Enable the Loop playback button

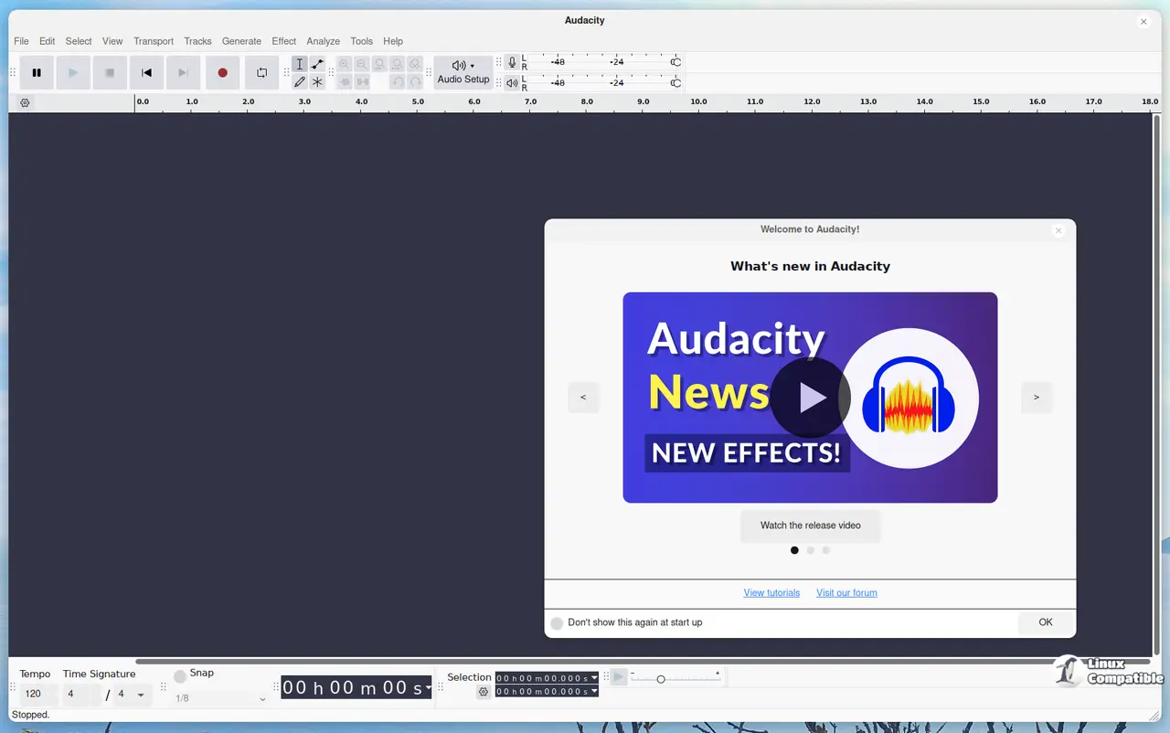[261, 73]
